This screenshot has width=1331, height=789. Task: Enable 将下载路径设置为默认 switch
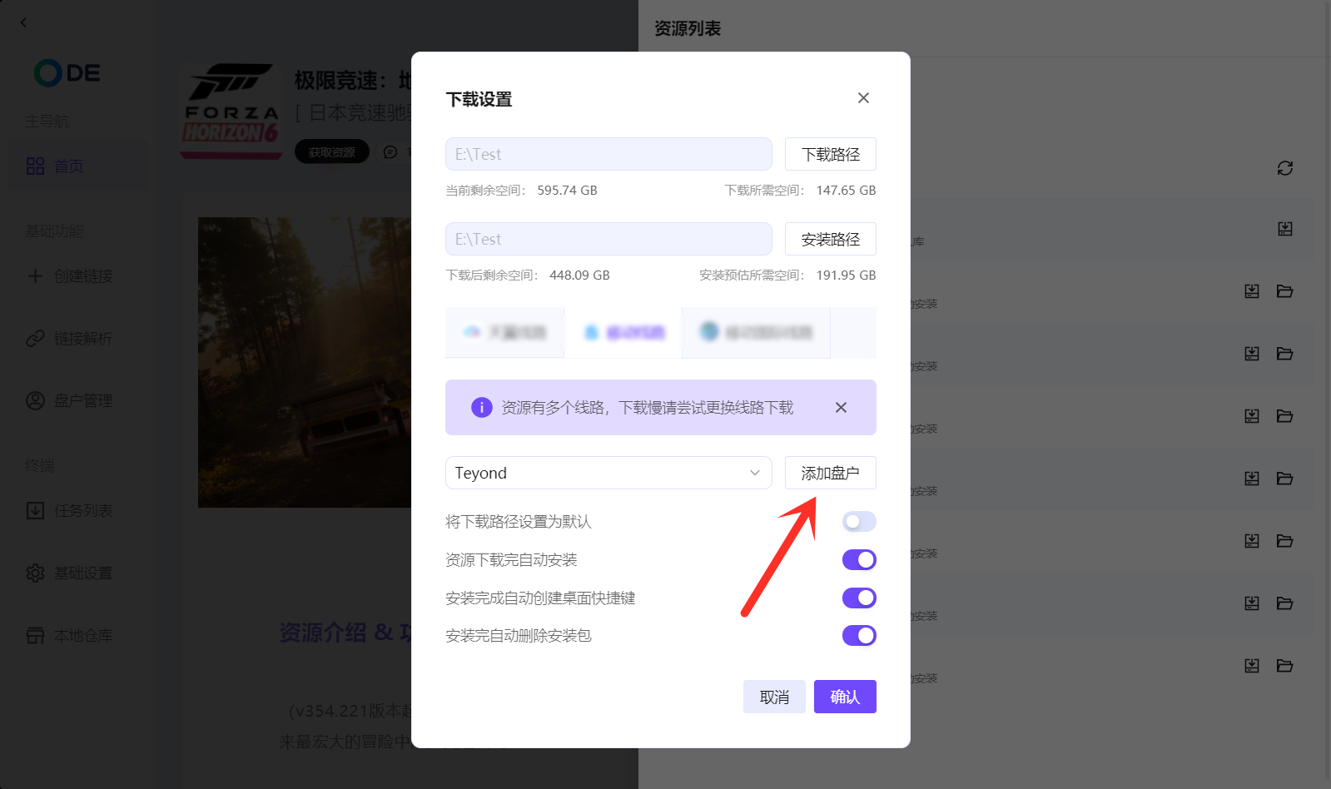tap(859, 521)
